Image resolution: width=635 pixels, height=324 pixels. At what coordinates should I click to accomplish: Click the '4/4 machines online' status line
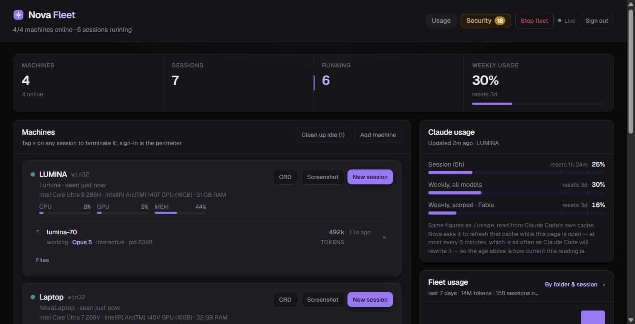tap(72, 30)
